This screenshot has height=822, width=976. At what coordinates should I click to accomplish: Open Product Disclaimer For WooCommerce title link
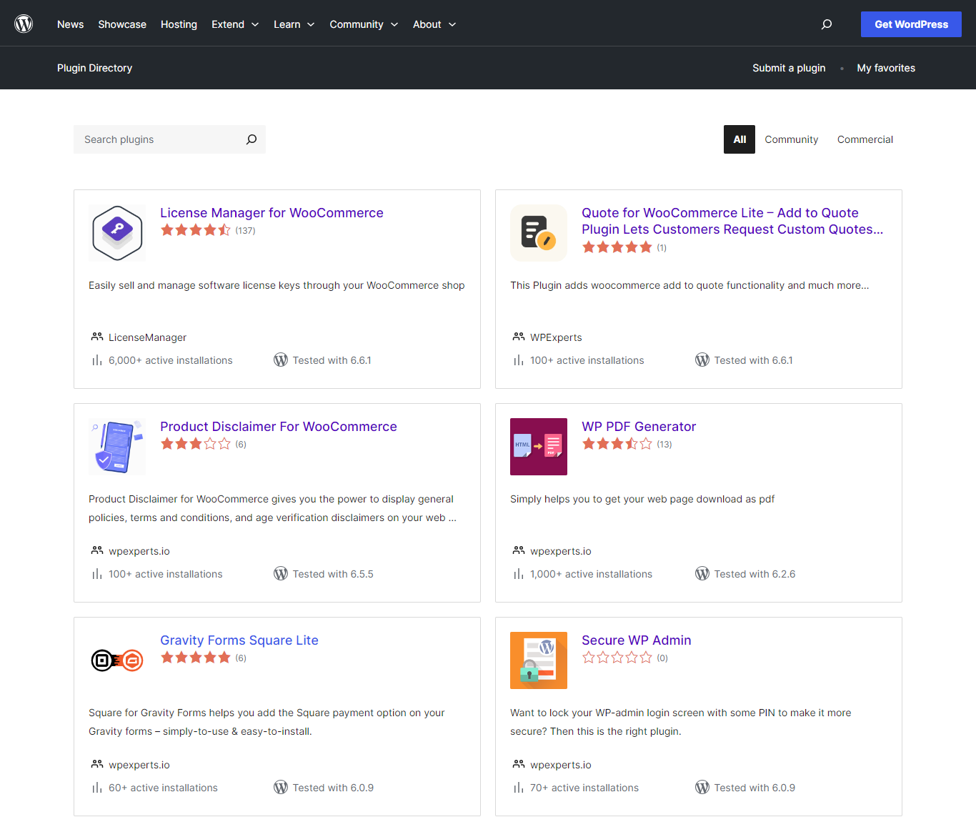coord(279,427)
